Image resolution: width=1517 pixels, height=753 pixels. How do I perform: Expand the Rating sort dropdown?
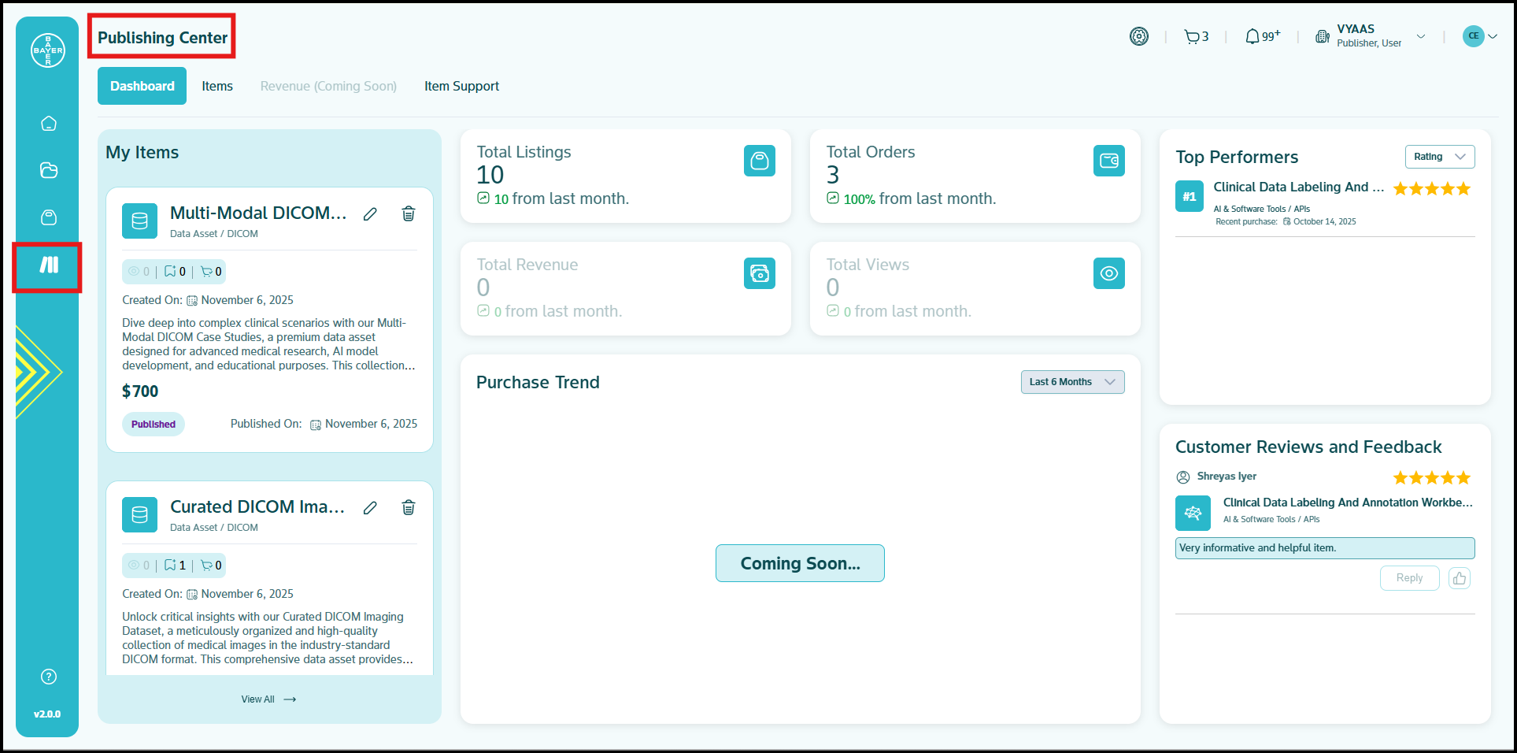[x=1439, y=157]
